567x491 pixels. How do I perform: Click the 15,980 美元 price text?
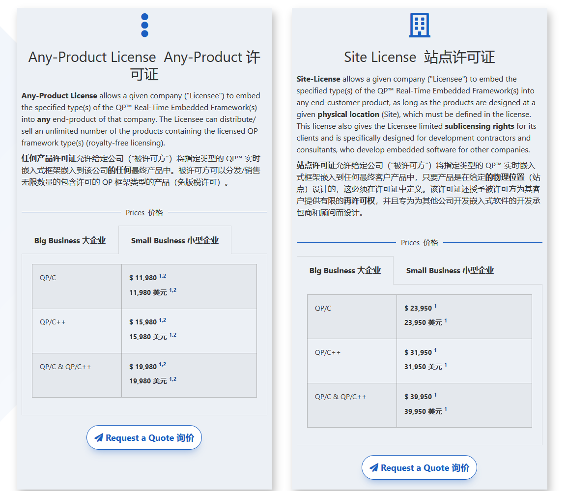click(x=148, y=337)
